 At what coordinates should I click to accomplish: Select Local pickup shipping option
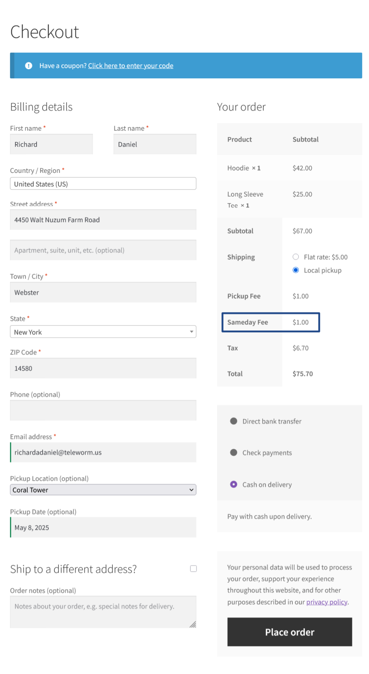(296, 270)
